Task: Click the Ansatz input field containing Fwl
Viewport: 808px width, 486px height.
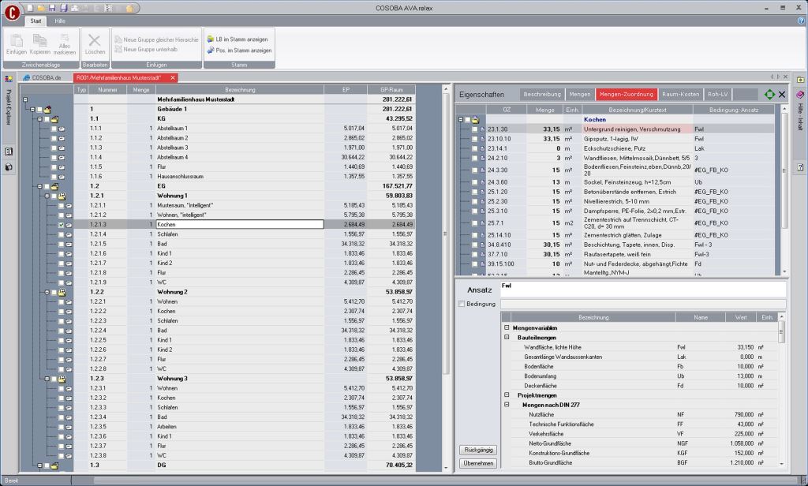Action: 642,289
